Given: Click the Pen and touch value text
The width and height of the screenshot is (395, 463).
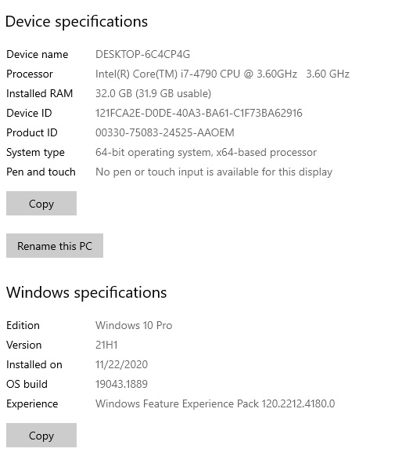Looking at the screenshot, I should point(214,172).
